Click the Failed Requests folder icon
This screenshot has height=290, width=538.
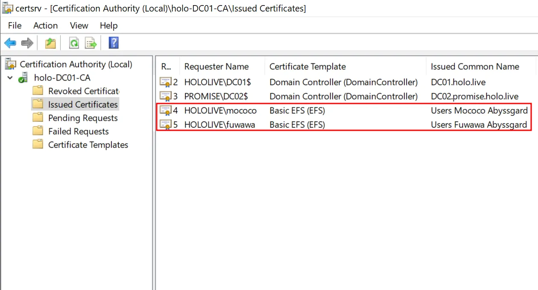click(38, 131)
